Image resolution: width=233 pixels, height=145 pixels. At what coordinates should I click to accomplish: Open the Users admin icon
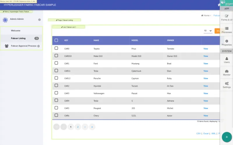click(x=227, y=59)
